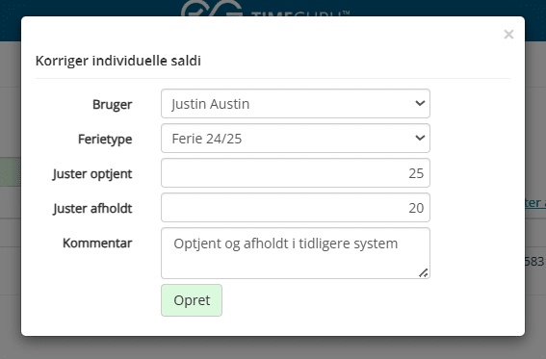Click the green highlighted cell behind dialog
546x359 pixels.
click(x=11, y=172)
